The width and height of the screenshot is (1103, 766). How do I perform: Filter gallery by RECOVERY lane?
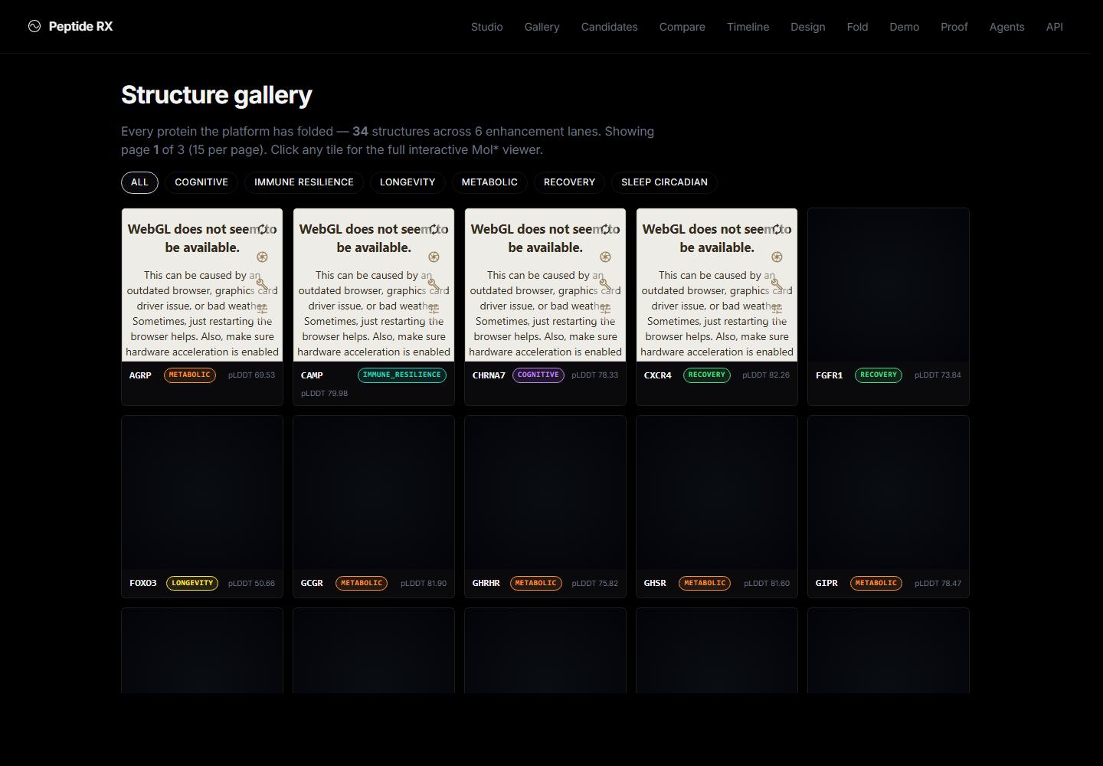click(569, 182)
